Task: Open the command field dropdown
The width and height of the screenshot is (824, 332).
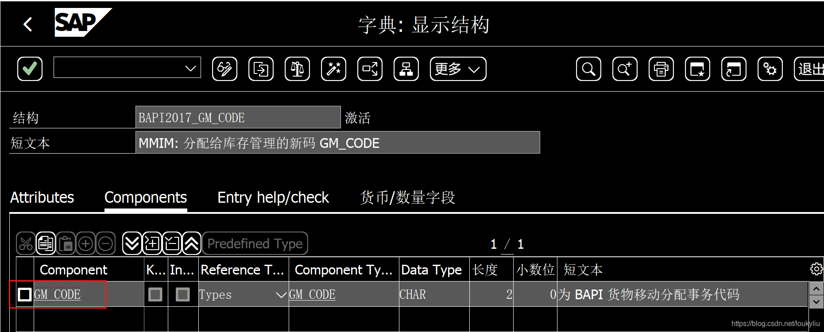Action: point(190,69)
